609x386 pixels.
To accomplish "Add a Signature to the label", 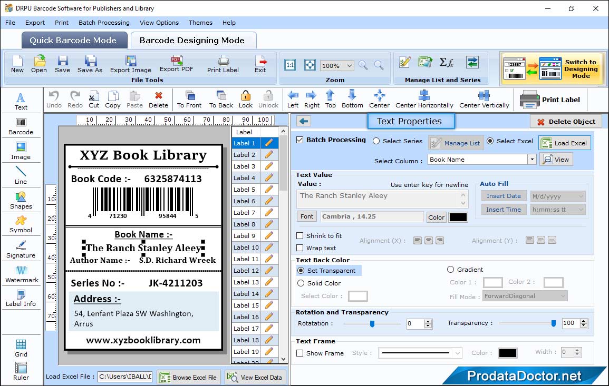I will [x=21, y=249].
